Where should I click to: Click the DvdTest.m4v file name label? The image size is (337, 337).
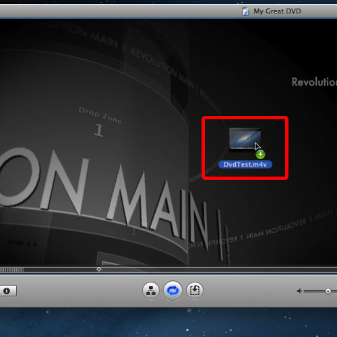[245, 164]
